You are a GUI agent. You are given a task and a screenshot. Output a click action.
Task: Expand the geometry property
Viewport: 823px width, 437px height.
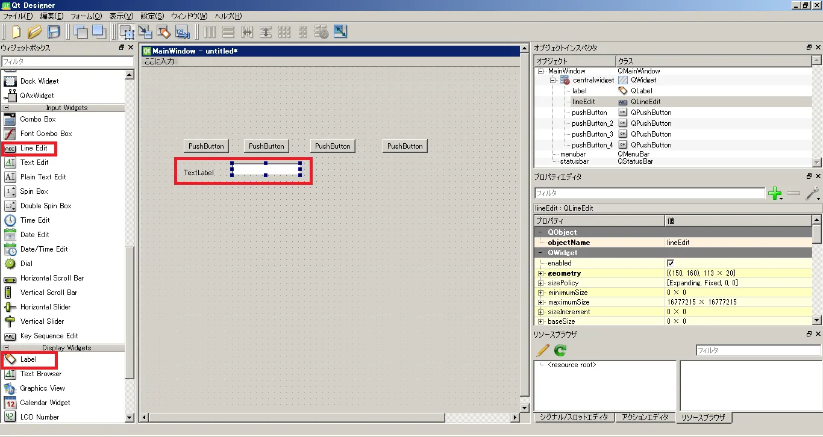coord(540,273)
